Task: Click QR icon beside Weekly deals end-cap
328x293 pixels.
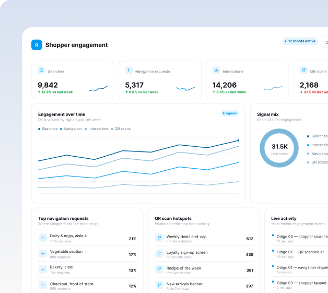Action: [x=159, y=238]
